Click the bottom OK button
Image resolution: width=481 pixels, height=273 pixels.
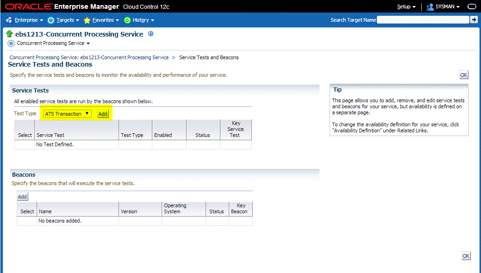466,256
